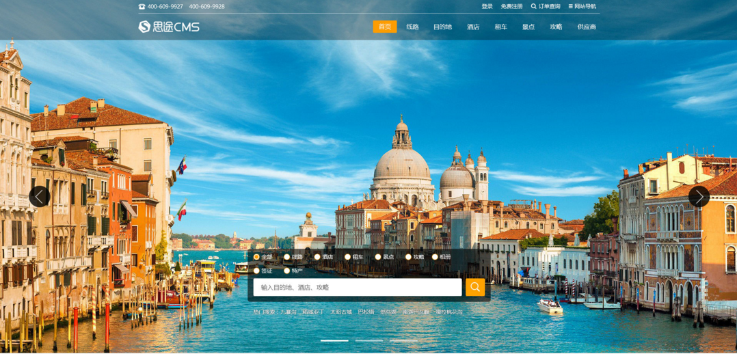Viewport: 737px width, 354px height.
Task: Expand the 网站导航 site navigation menu
Action: [582, 7]
